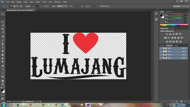Click the Feather input field

pyautogui.click(x=35, y=6)
